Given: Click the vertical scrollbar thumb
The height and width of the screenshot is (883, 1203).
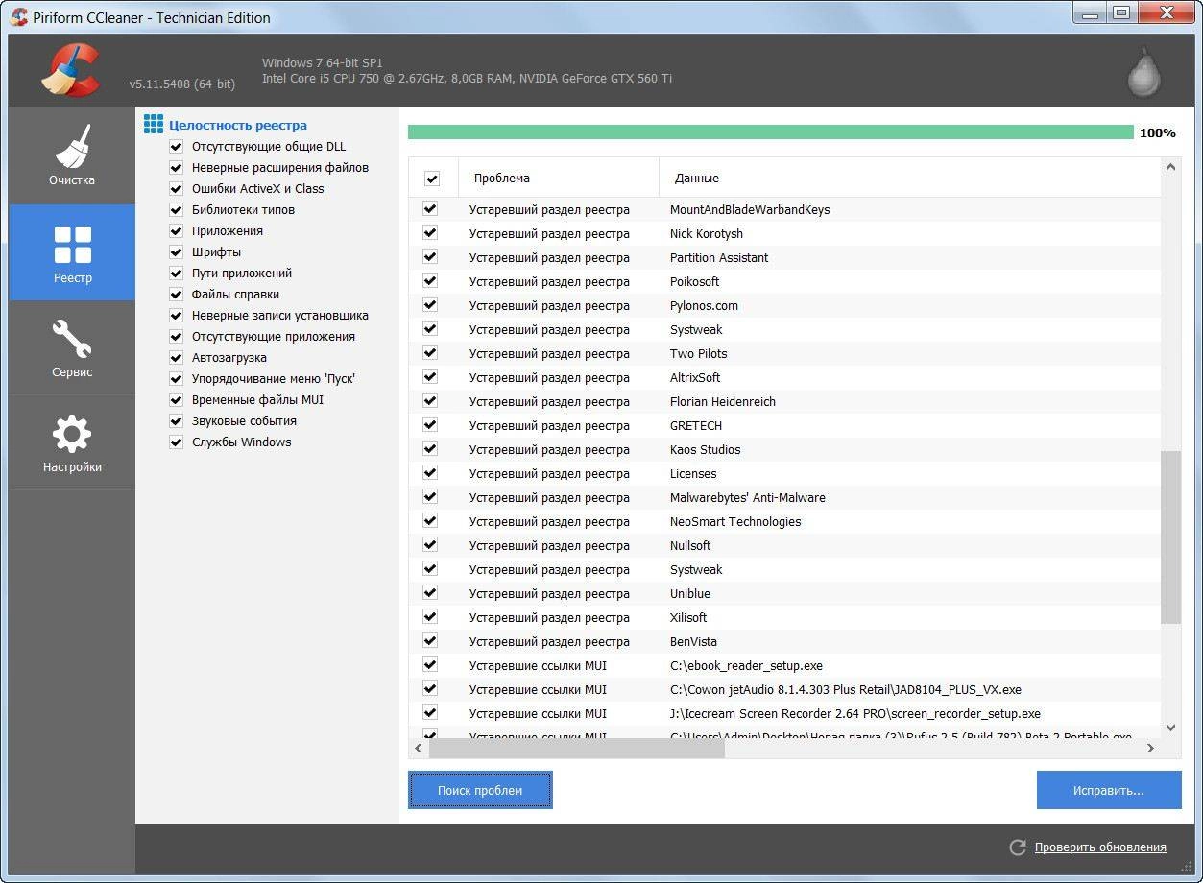Looking at the screenshot, I should click(1170, 537).
